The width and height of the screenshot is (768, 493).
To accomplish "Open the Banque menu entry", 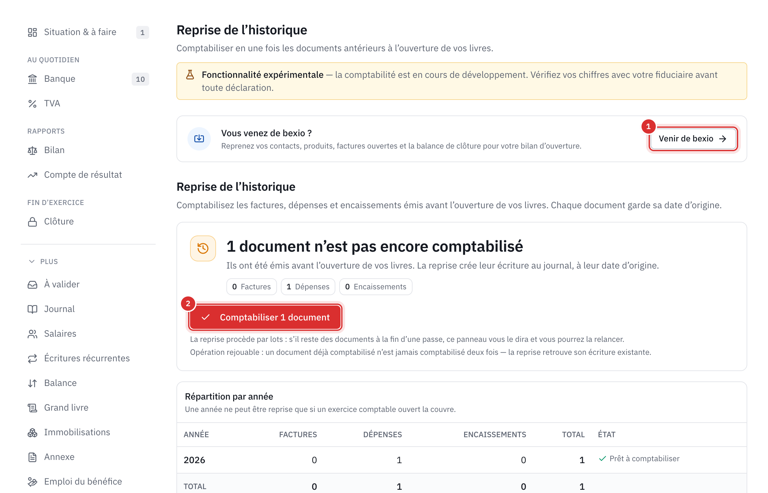I will click(x=88, y=79).
